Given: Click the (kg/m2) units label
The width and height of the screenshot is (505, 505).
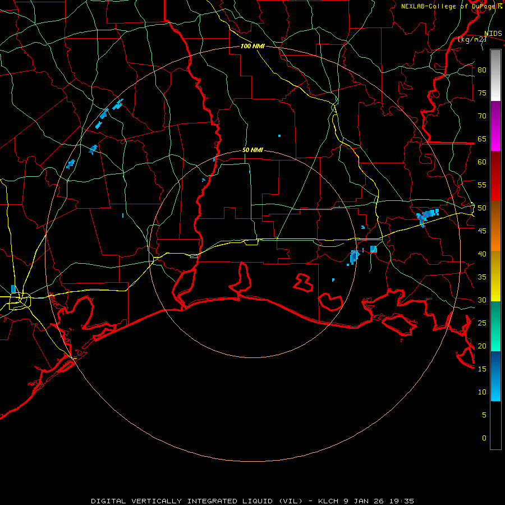Looking at the screenshot, I should [472, 39].
